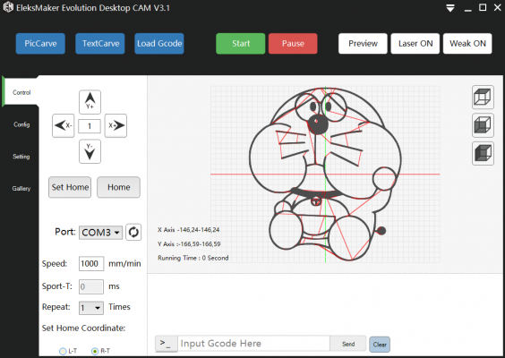Click the Doraemon drawing preview canvas
This screenshot has height=358, width=505.
[325, 175]
